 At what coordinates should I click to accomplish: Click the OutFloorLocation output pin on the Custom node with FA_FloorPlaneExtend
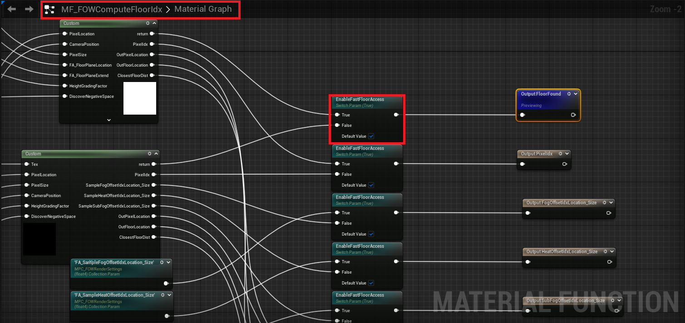tap(152, 65)
